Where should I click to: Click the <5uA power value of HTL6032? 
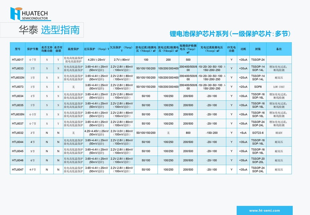tap(243, 133)
